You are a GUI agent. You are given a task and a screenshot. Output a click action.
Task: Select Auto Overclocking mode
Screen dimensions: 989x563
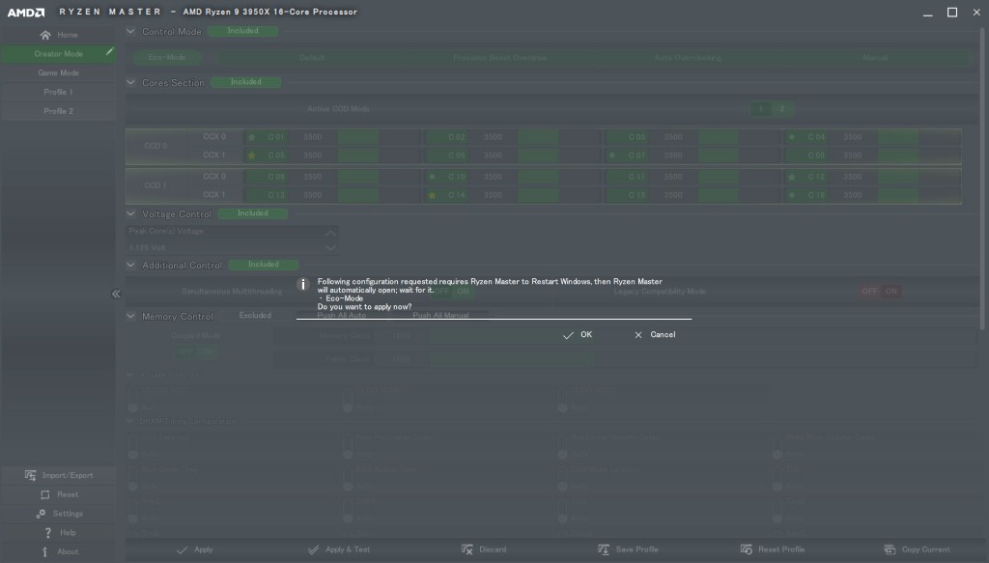[688, 57]
